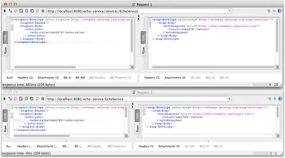Recreate the default request in the Request 2 toolbar
The height and width of the screenshot is (158, 285).
pyautogui.click(x=21, y=99)
